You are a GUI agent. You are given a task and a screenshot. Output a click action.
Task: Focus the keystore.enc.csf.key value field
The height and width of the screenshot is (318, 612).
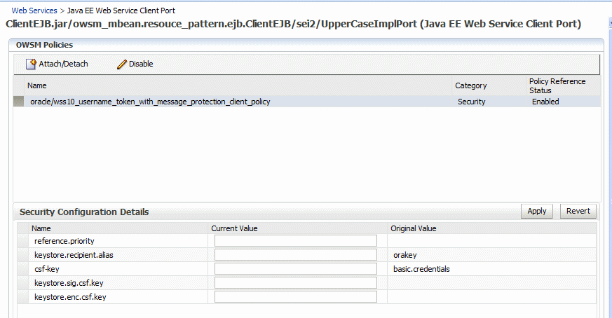point(295,297)
